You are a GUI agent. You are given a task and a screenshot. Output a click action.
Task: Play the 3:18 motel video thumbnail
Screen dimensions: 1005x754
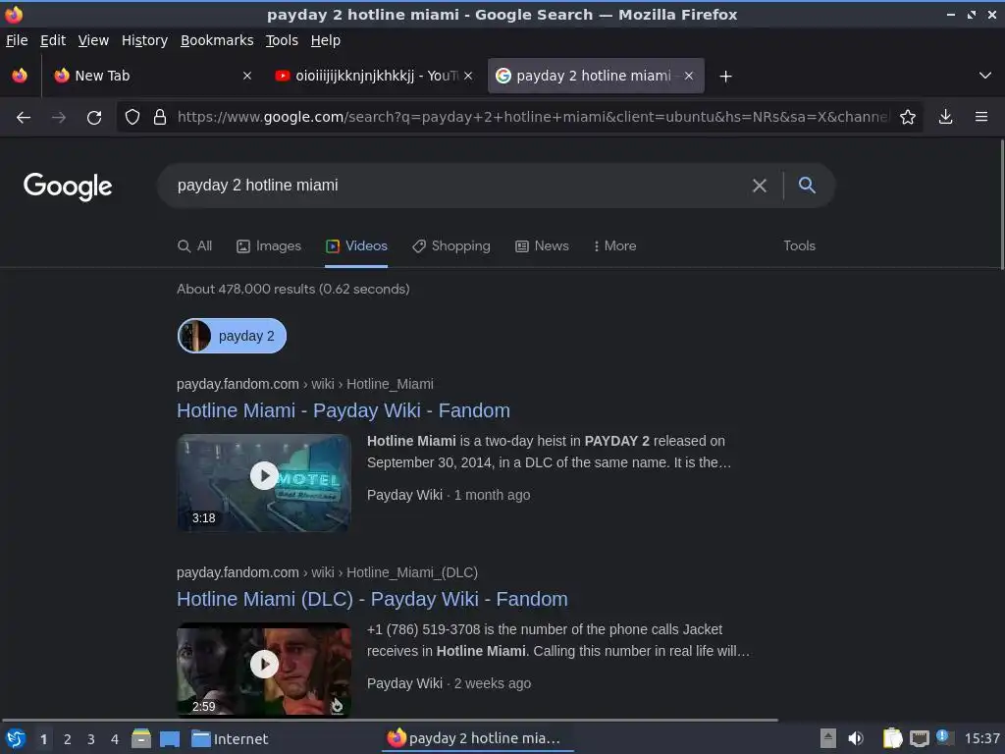click(264, 482)
